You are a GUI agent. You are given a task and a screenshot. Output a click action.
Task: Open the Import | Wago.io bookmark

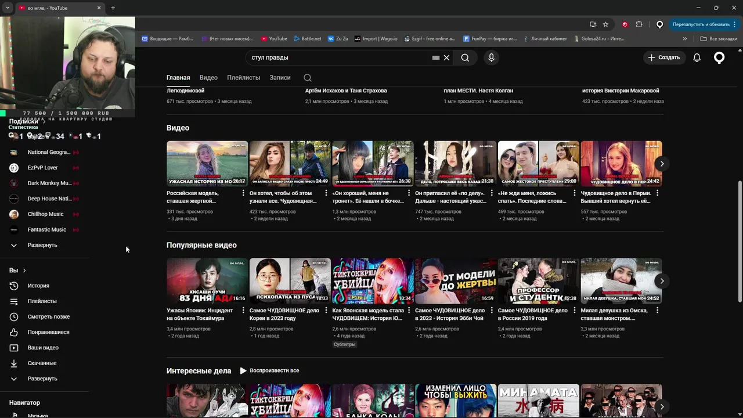tap(376, 38)
